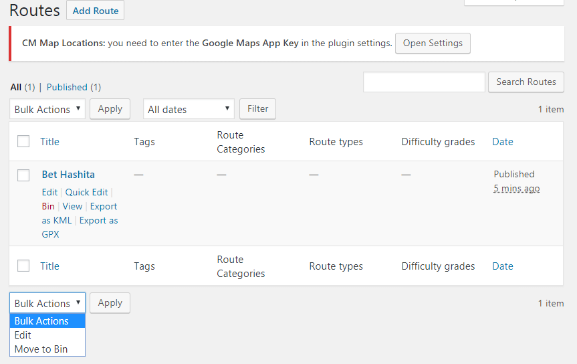The width and height of the screenshot is (577, 364).
Task: Show Published routes filter link
Action: pyautogui.click(x=67, y=87)
